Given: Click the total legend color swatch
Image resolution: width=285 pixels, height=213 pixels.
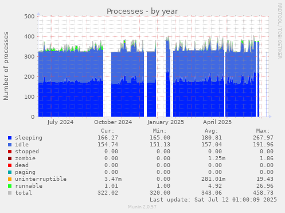Looking at the screenshot, I should coord(10,193).
